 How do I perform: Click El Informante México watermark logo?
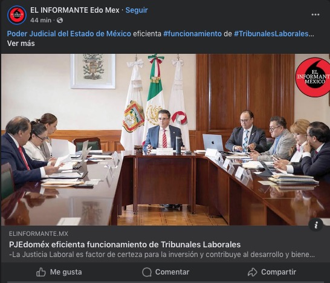coord(312,77)
